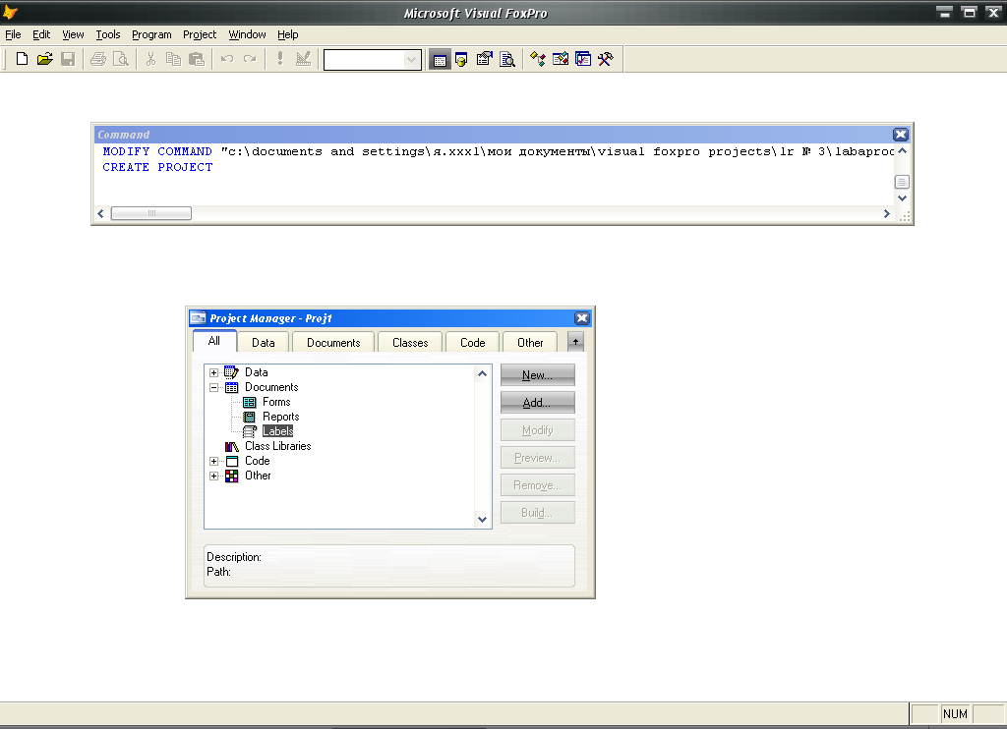Click the Command window horizontal scrollbar thumb
Screen dimensions: 1007x729
coord(150,213)
